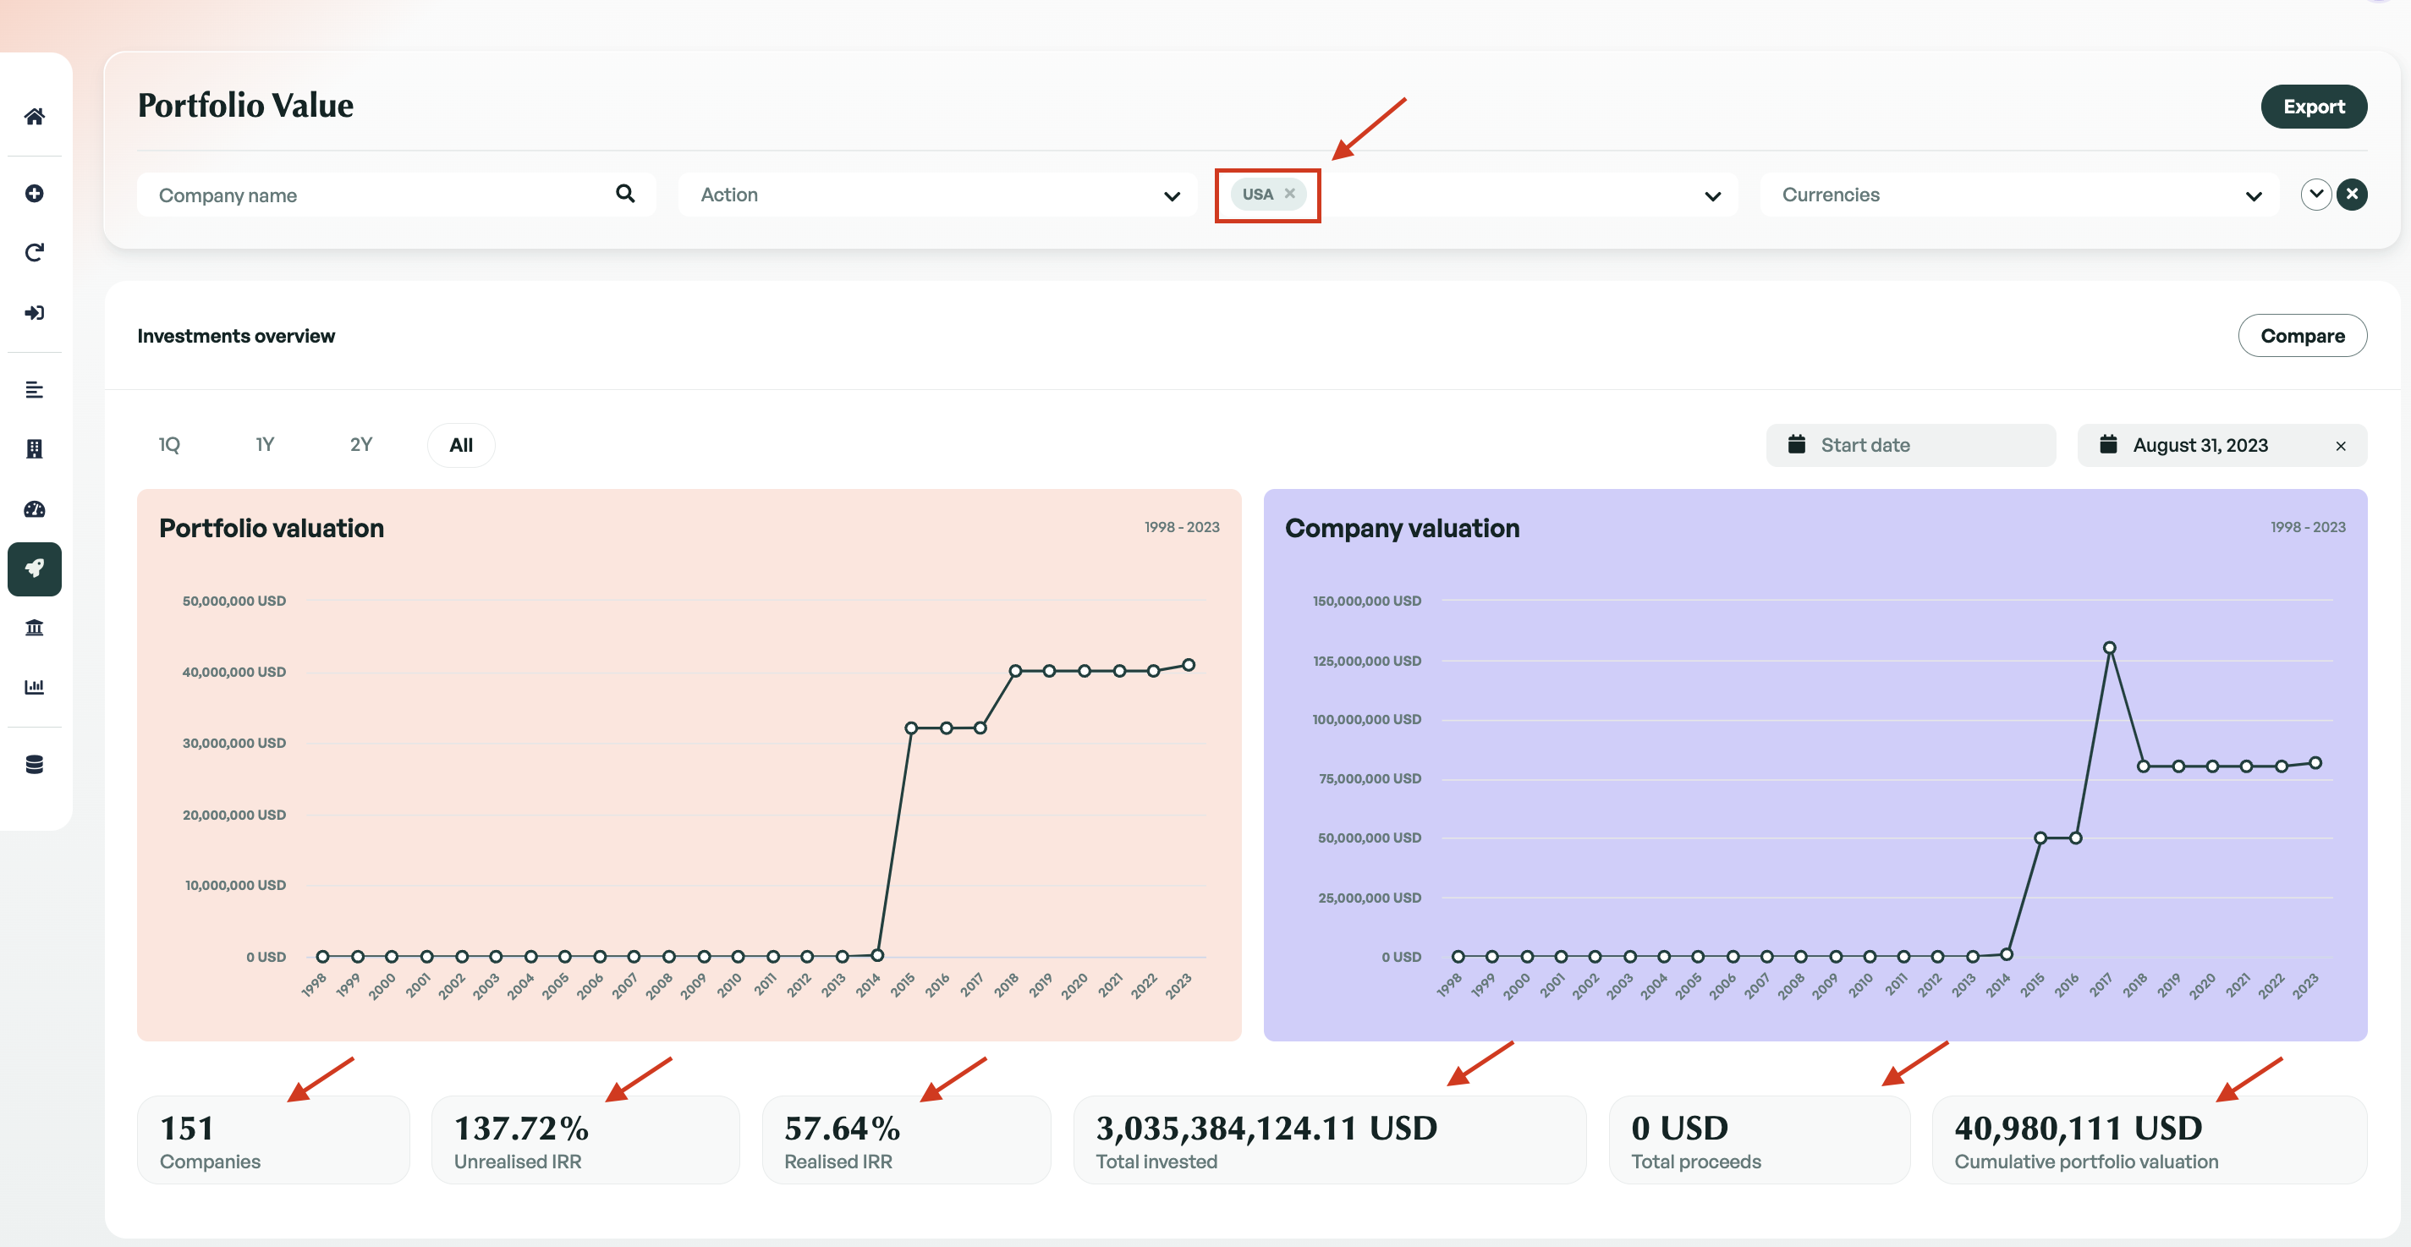
Task: Open the bank institution sidebar icon
Action: [35, 629]
